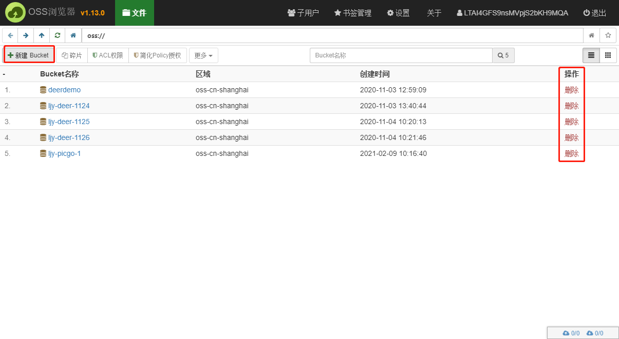Click the 2020-11-04 10:21:46 creation time
Screen dimensions: 619x339
point(393,137)
